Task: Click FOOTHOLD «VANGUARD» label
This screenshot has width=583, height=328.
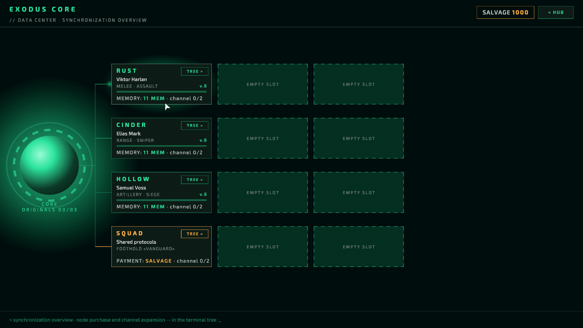Action: point(146,249)
